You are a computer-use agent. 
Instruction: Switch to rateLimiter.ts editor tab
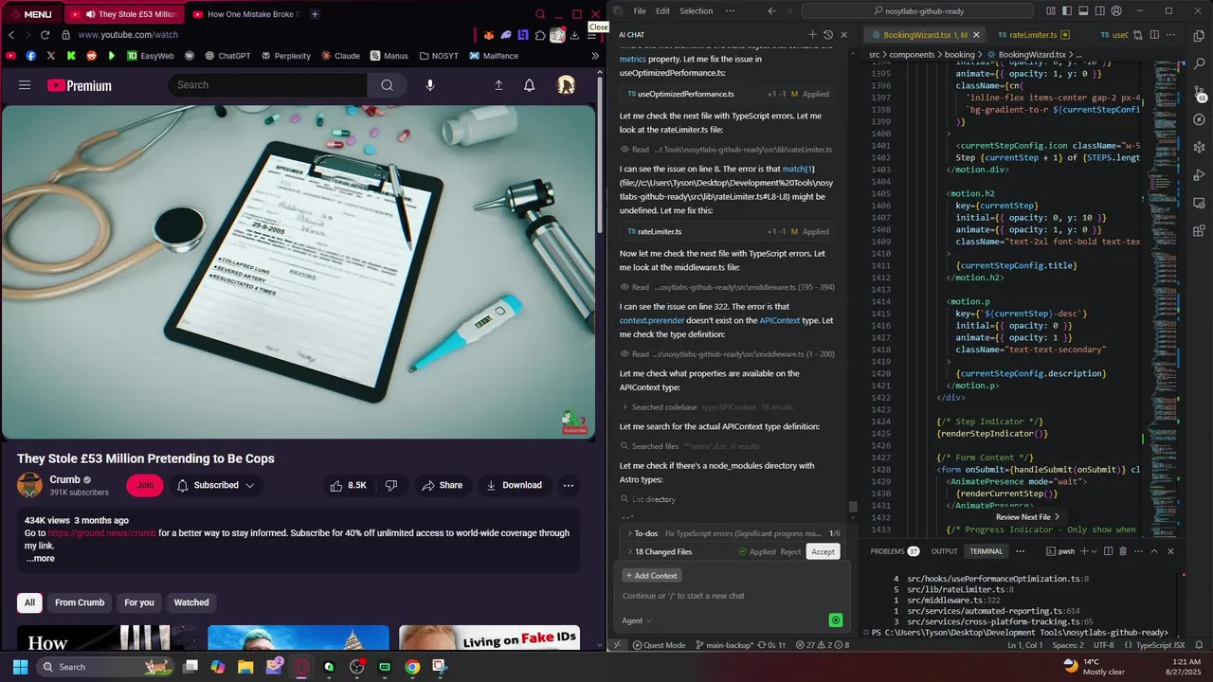tap(1033, 35)
